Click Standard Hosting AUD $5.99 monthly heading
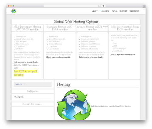 60,28
